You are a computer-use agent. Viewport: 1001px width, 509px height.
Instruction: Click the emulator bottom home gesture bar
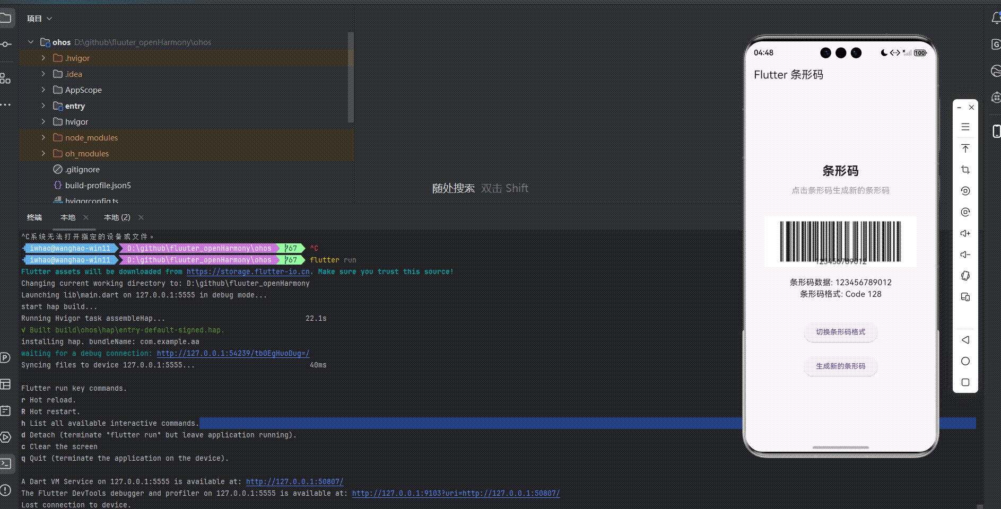[840, 447]
